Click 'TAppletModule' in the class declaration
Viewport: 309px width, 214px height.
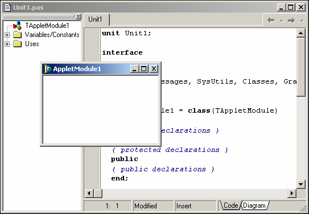point(244,110)
